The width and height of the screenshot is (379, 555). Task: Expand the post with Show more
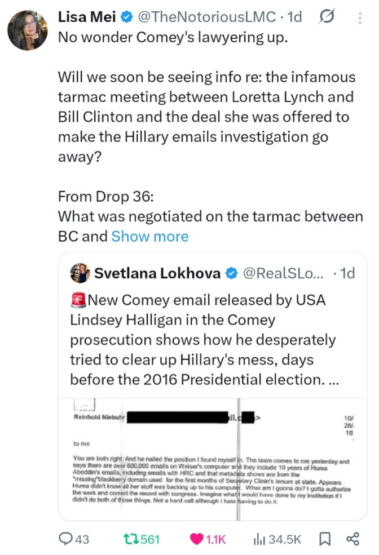149,236
